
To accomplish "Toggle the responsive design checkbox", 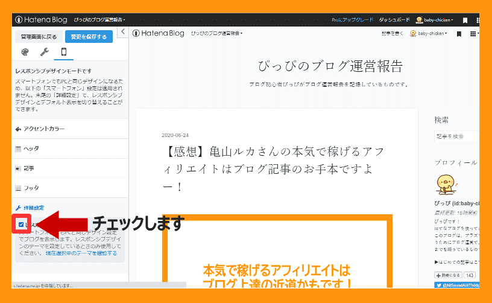I will coord(21,224).
